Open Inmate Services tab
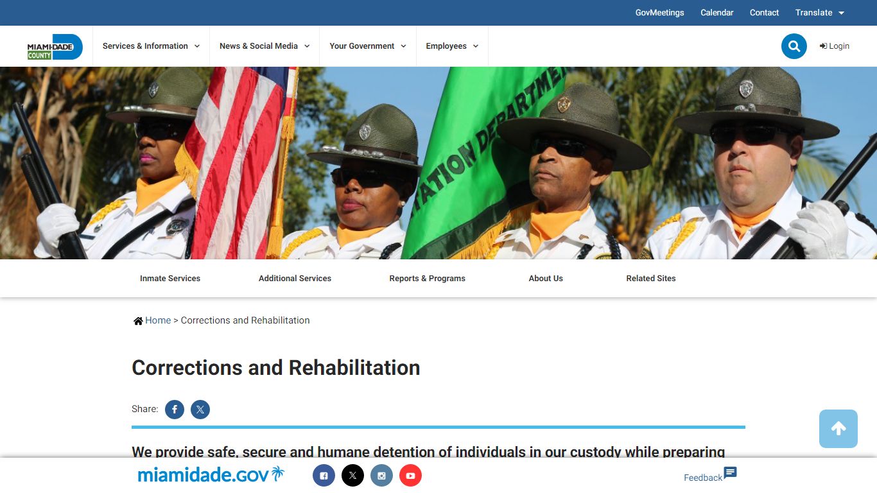This screenshot has height=493, width=877. (170, 279)
